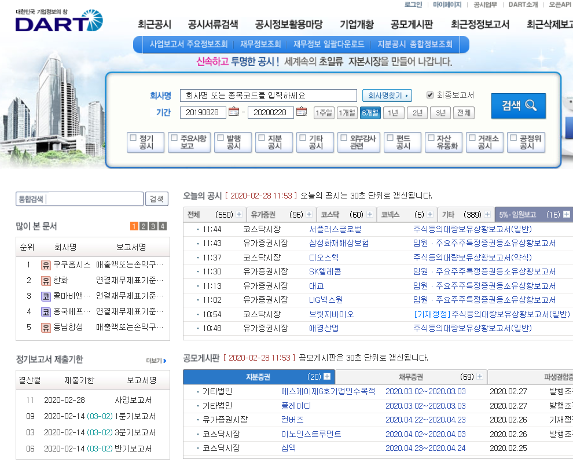Open the 공시서류검색 menu
This screenshot has width=573, height=470.
(x=212, y=24)
